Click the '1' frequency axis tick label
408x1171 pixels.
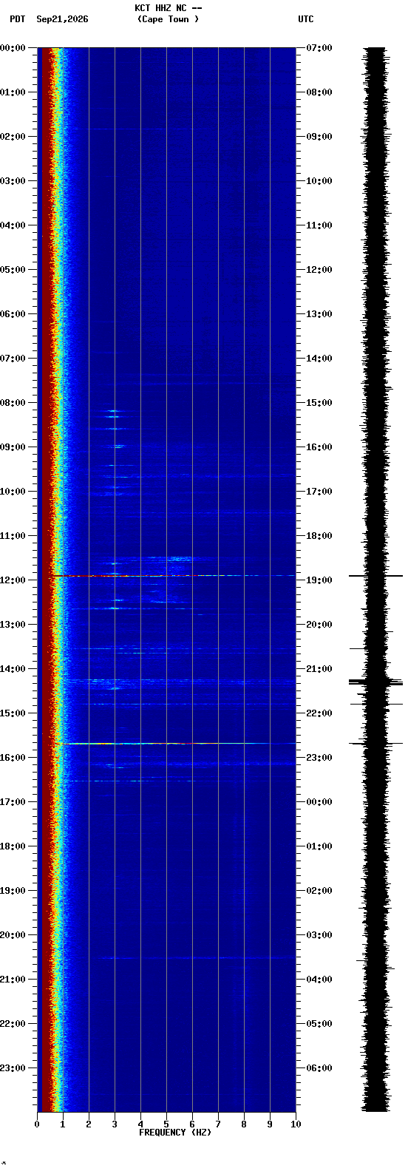63,1124
